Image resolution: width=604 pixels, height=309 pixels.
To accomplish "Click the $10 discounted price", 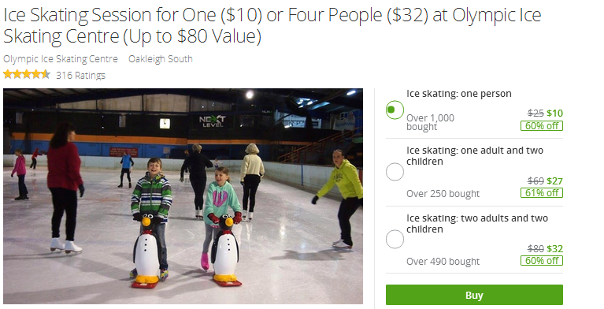I will tap(554, 113).
